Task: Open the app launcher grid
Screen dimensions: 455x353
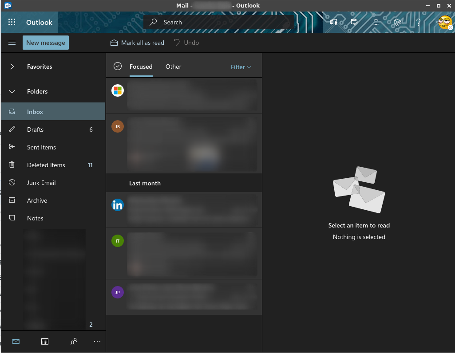Action: 12,22
